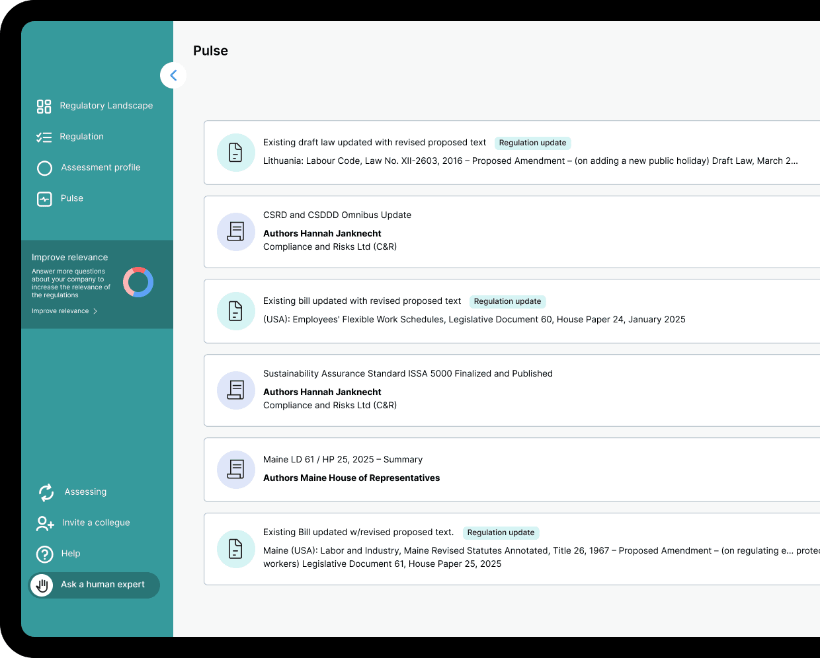
Task: Click the Ask a human expert button
Action: (x=95, y=585)
